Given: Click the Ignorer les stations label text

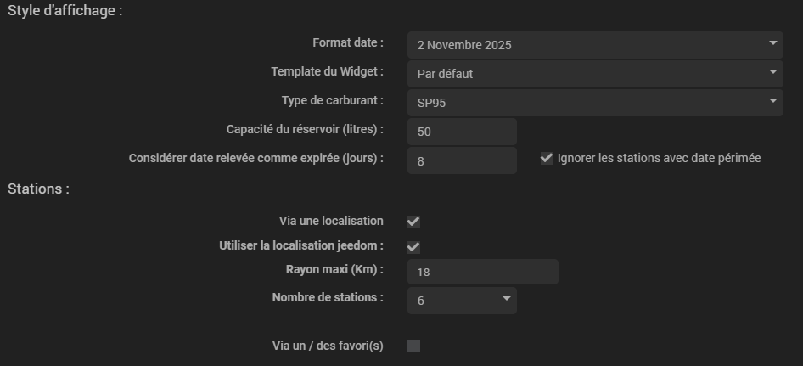Looking at the screenshot, I should tap(659, 158).
